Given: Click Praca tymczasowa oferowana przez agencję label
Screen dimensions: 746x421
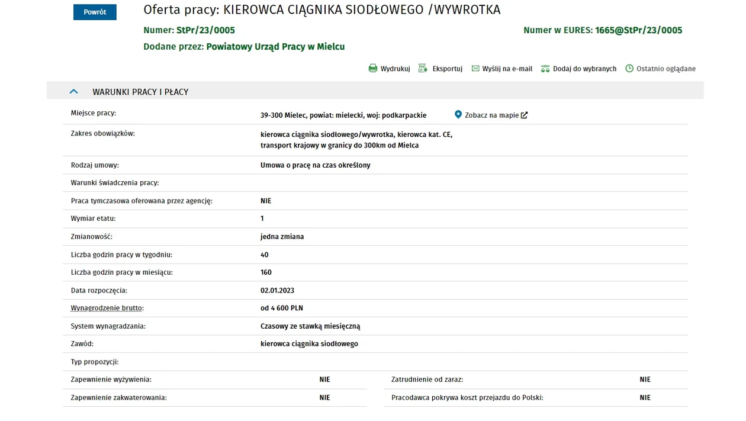Looking at the screenshot, I should [142, 201].
